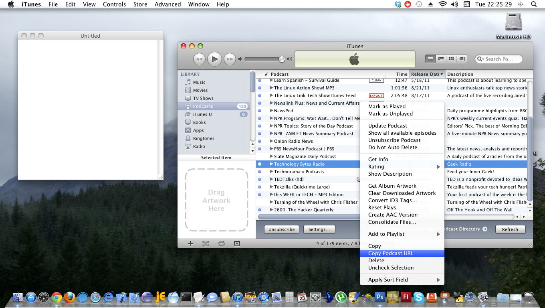Switch to Cover Flow view icon
545x308 pixels.
(x=462, y=59)
